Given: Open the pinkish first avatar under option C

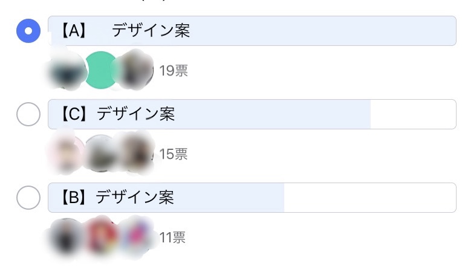Looking at the screenshot, I should [67, 153].
